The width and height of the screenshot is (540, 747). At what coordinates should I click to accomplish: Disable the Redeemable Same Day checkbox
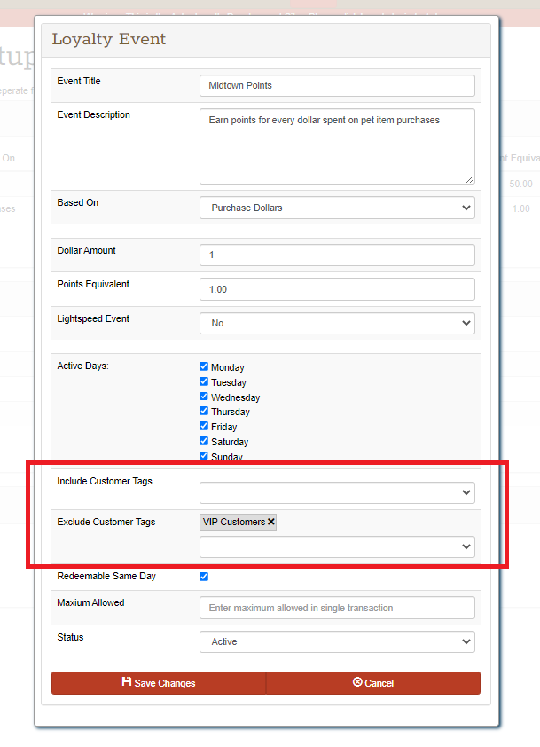tap(204, 577)
